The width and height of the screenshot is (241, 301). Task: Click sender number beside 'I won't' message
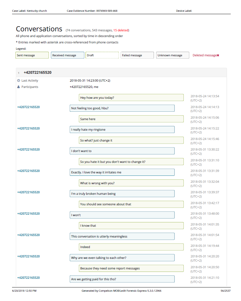coord(28,214)
